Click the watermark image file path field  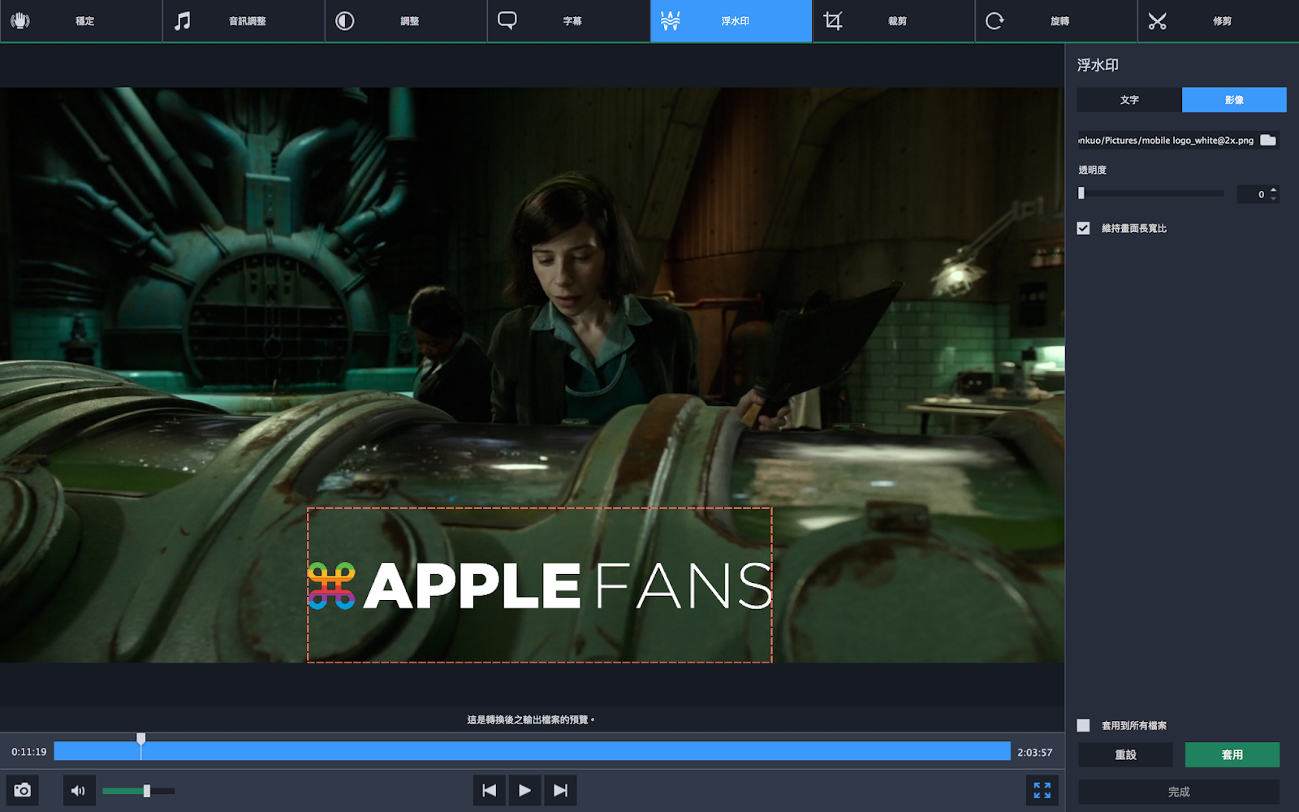pos(1167,140)
